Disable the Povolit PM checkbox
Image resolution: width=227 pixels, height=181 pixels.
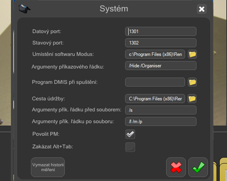[x=130, y=134]
